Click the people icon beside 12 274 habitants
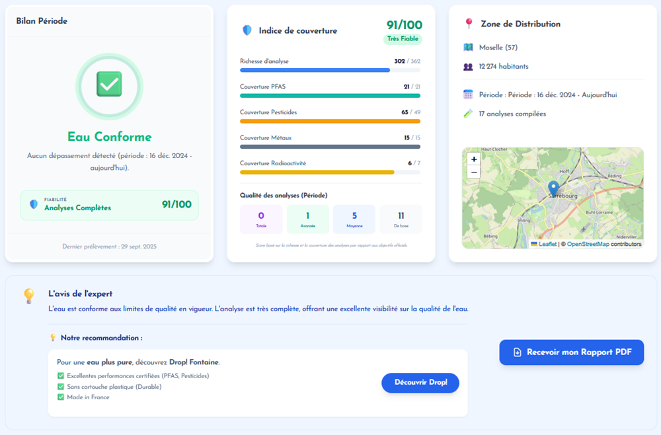661x435 pixels. click(x=469, y=66)
